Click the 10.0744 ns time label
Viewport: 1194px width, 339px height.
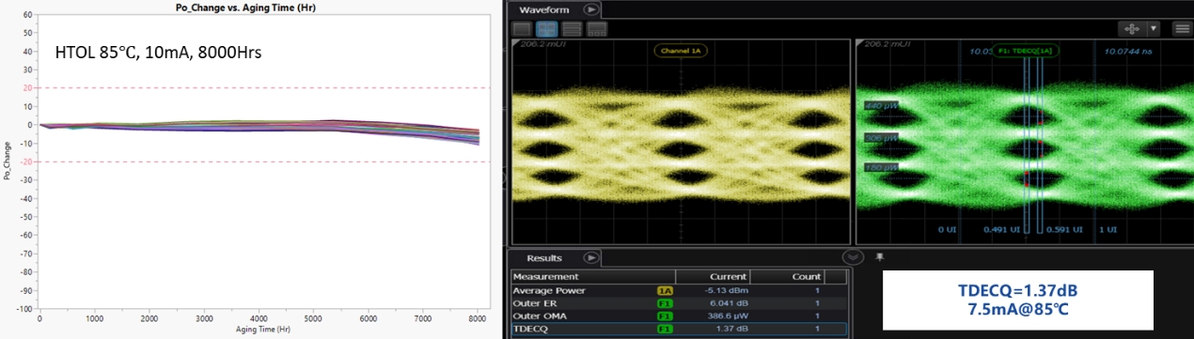1128,51
